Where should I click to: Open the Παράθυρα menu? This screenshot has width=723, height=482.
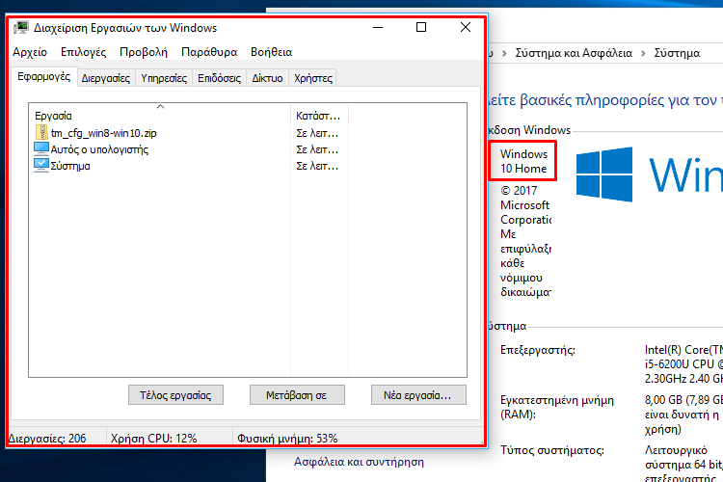click(209, 52)
